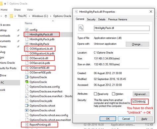The width and height of the screenshot is (157, 129).
Task: Toggle the Hidden attribute checkbox
Action: tap(113, 94)
